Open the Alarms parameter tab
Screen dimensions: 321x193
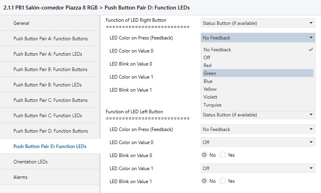click(21, 177)
